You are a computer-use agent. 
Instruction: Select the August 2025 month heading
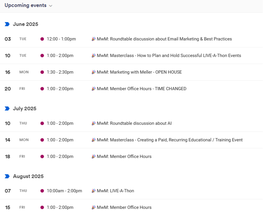[x=28, y=176]
